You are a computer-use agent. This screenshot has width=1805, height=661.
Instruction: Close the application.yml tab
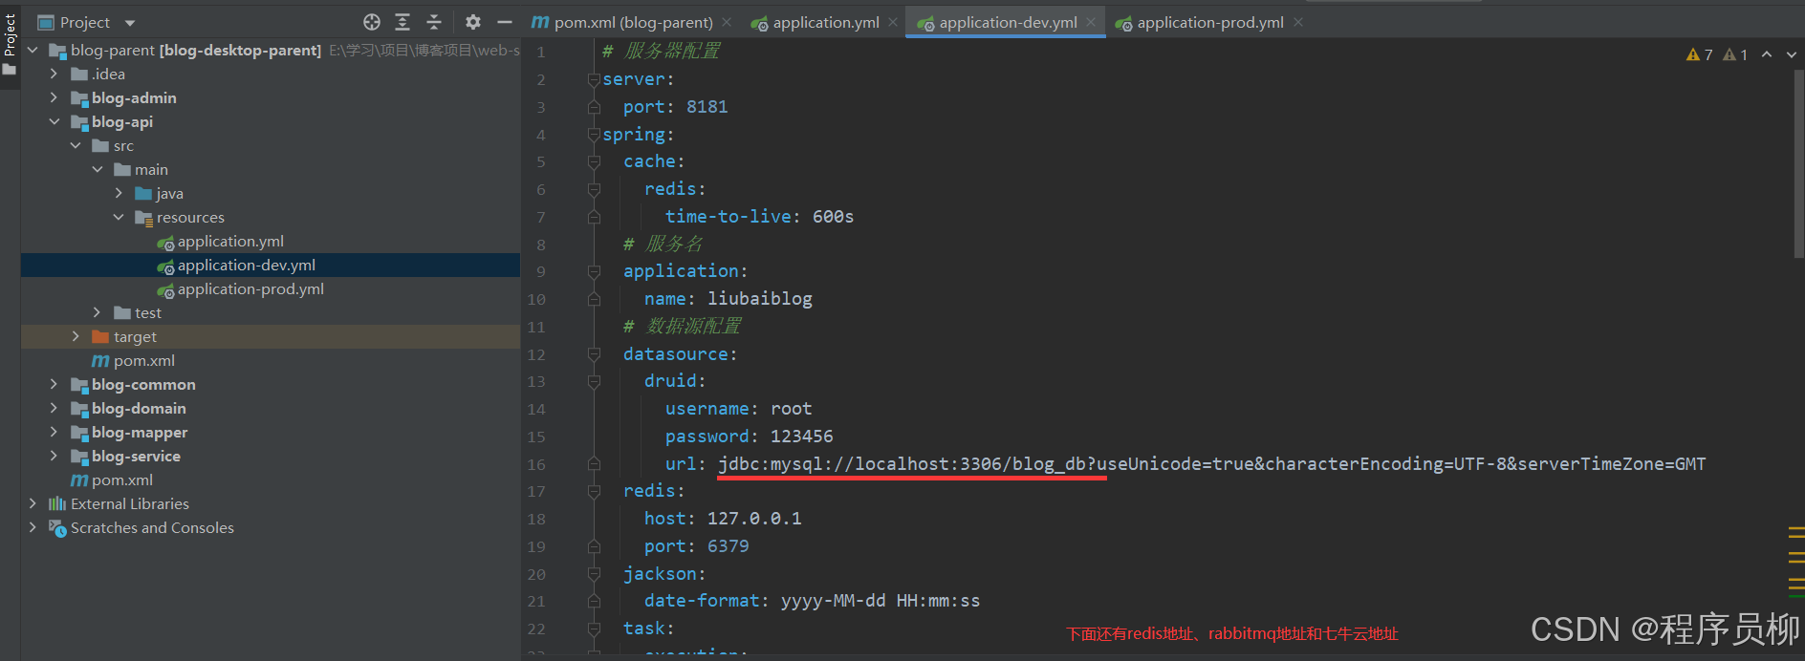893,22
